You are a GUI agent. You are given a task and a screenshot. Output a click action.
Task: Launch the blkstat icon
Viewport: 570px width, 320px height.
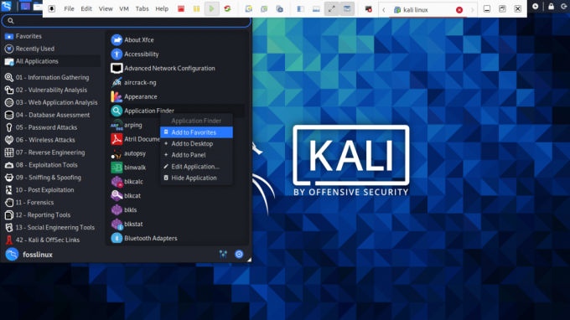pyautogui.click(x=117, y=225)
